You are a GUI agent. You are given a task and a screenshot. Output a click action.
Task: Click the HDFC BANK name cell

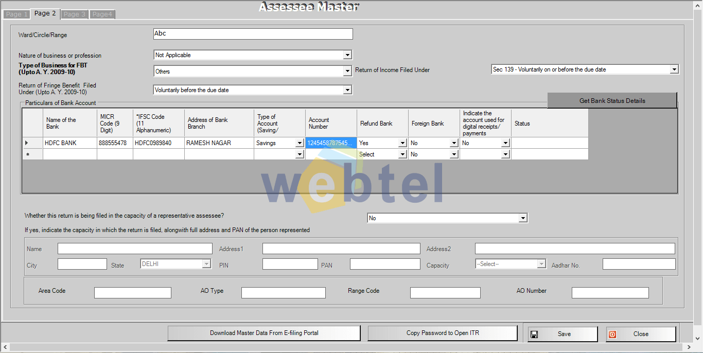click(x=70, y=143)
